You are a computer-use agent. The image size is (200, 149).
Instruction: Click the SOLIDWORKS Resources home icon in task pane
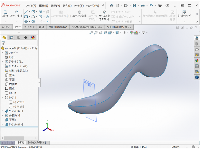tap(197, 38)
